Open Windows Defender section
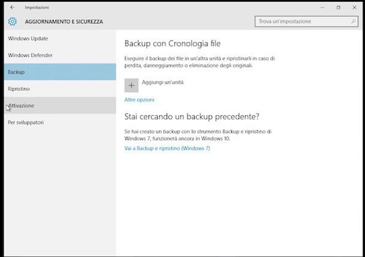 click(60, 55)
